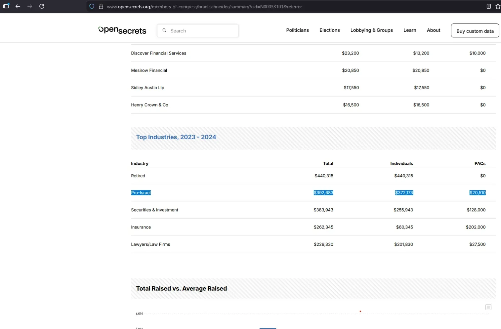Reload the page with the refresh icon
The width and height of the screenshot is (501, 329).
pos(42,6)
